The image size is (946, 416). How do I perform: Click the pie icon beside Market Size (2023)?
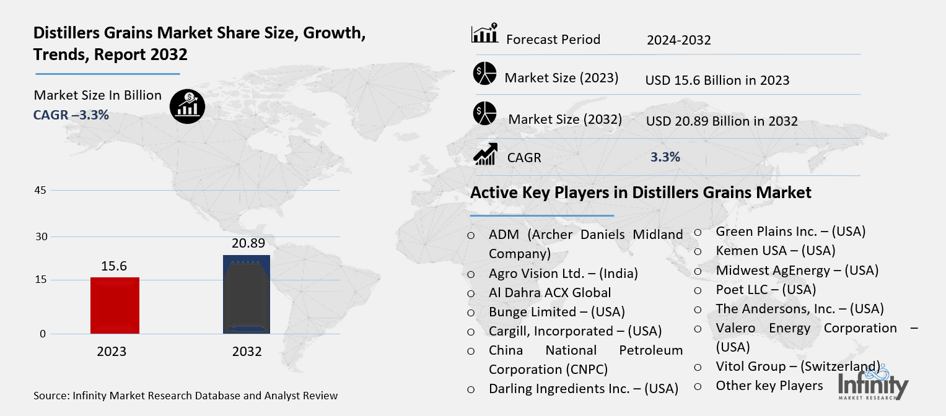click(x=484, y=74)
